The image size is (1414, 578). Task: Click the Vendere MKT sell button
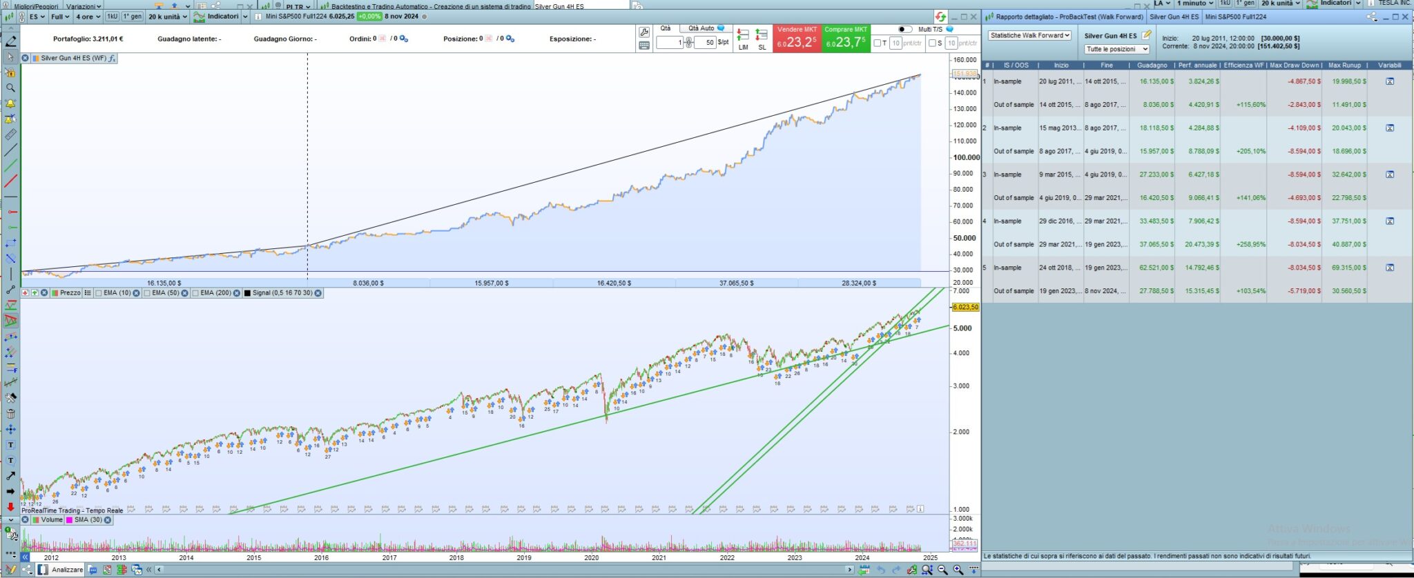797,39
